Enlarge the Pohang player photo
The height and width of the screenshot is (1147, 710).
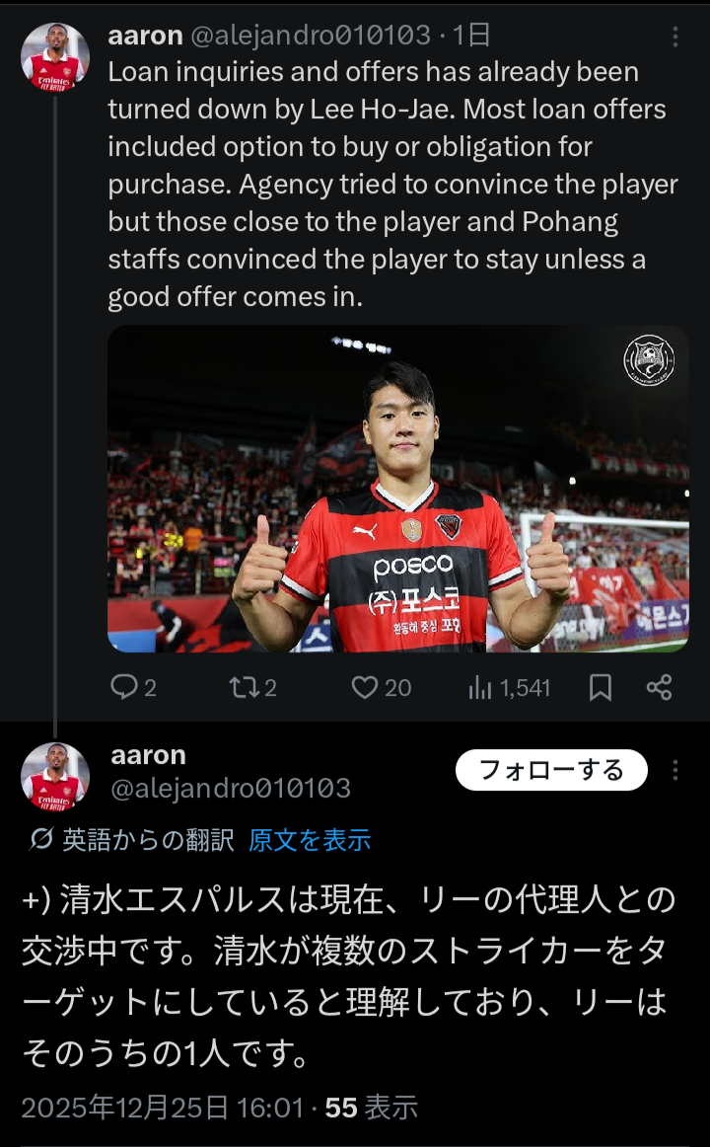(x=398, y=489)
